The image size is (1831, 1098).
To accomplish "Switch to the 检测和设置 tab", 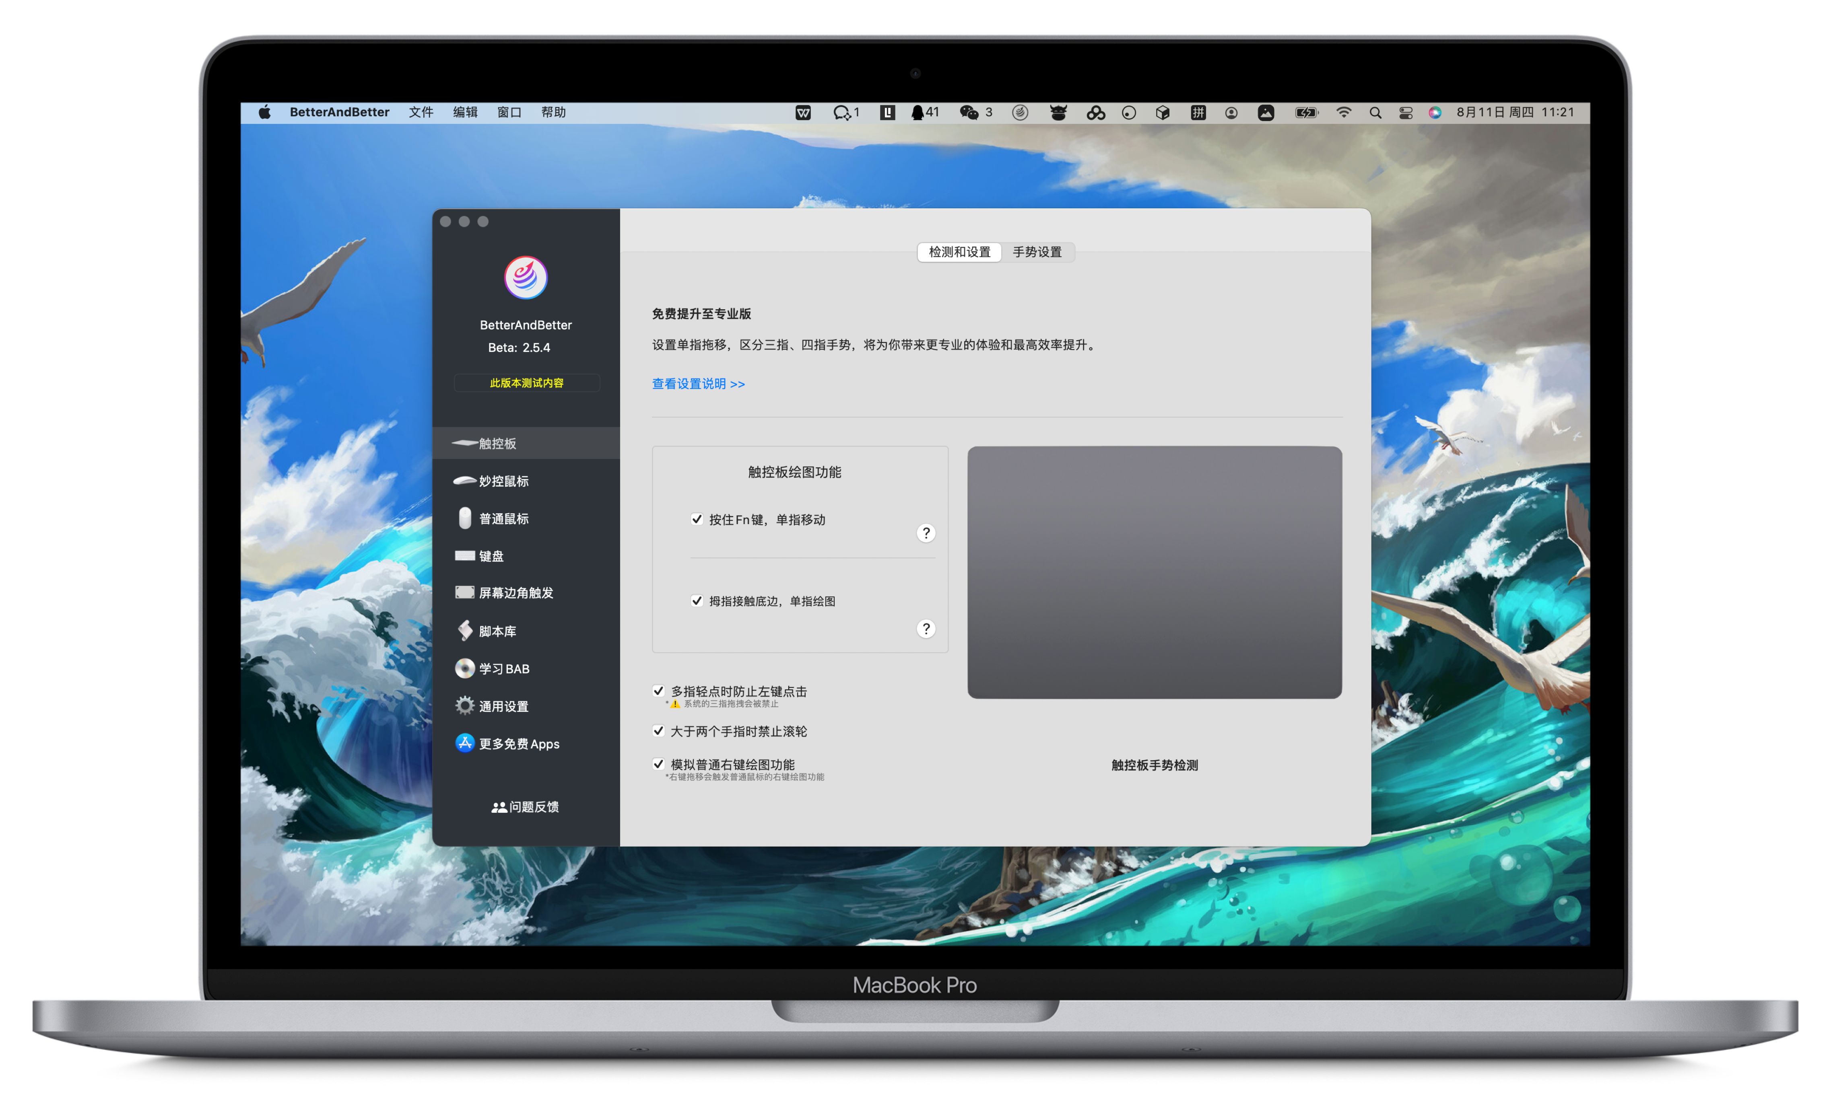I will click(959, 252).
